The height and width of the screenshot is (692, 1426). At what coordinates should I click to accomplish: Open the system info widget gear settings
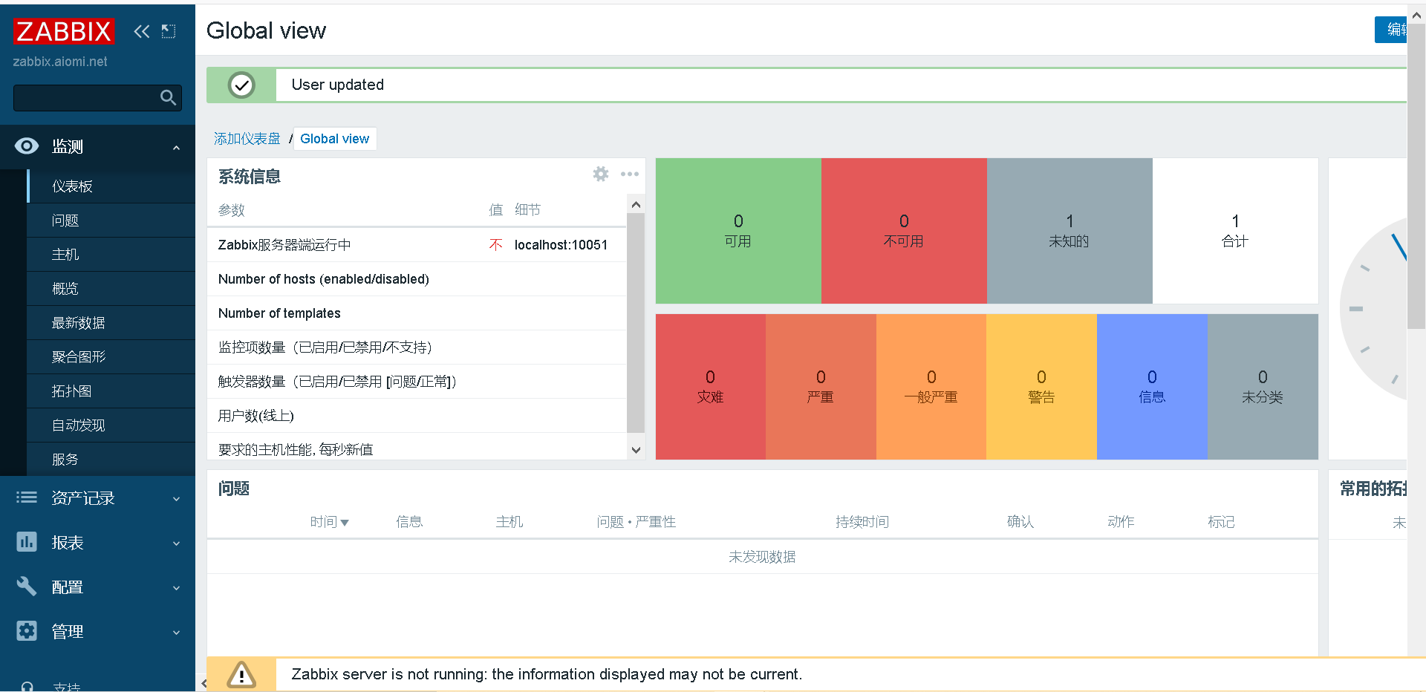[600, 174]
